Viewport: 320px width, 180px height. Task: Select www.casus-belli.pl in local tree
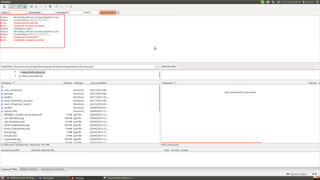32,76
